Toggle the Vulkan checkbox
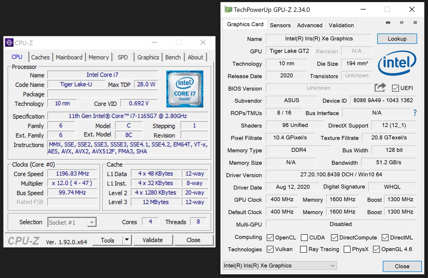The width and height of the screenshot is (428, 278). tap(270, 249)
